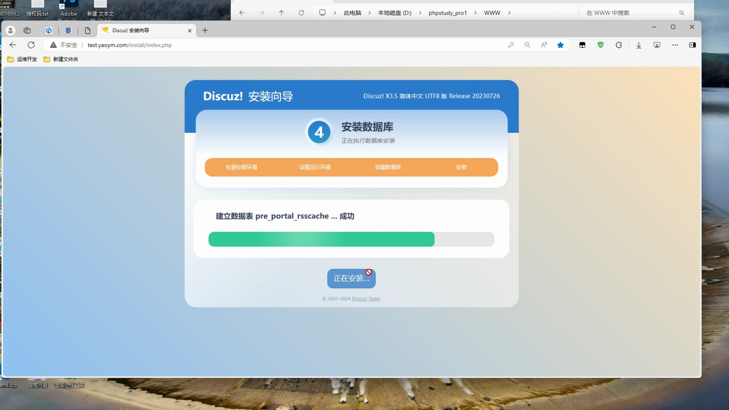Click back arrow in File Explorer window
This screenshot has width=729, height=410.
point(242,13)
